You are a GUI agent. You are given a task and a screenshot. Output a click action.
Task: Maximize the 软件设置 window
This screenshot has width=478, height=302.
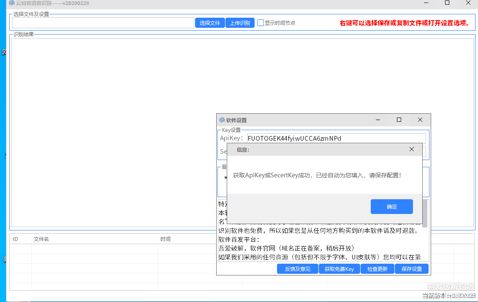pos(399,120)
